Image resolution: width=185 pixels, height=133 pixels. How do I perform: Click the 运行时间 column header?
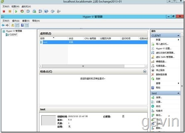coord(130,38)
